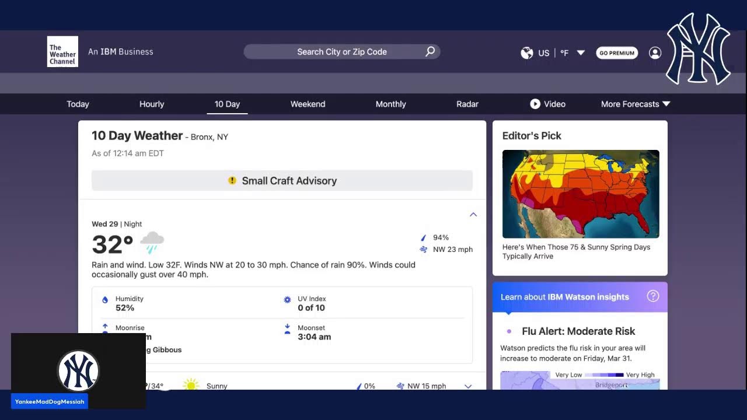
Task: Click the New York Yankees logo overlay
Action: (698, 49)
